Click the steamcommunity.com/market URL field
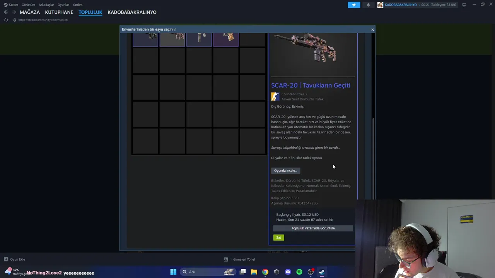The height and width of the screenshot is (278, 495). click(43, 20)
